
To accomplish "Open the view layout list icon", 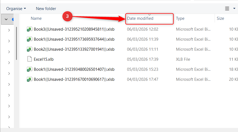I will (x=227, y=9).
